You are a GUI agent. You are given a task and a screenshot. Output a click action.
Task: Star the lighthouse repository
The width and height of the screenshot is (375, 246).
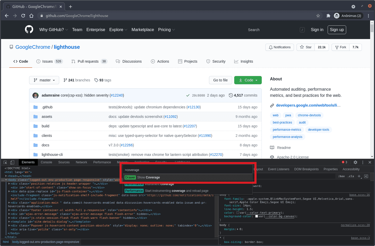click(x=306, y=47)
